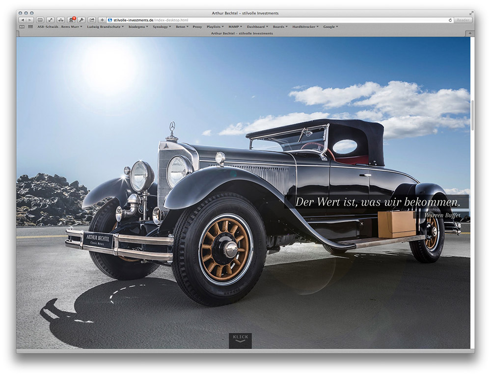Open the Synology bookmarks dropdown
Image resolution: width=491 pixels, height=376 pixels.
162,27
